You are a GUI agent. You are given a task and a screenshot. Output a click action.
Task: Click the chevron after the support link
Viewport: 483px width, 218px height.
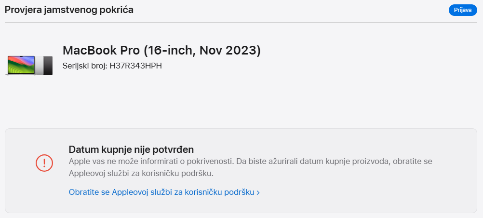(x=258, y=192)
